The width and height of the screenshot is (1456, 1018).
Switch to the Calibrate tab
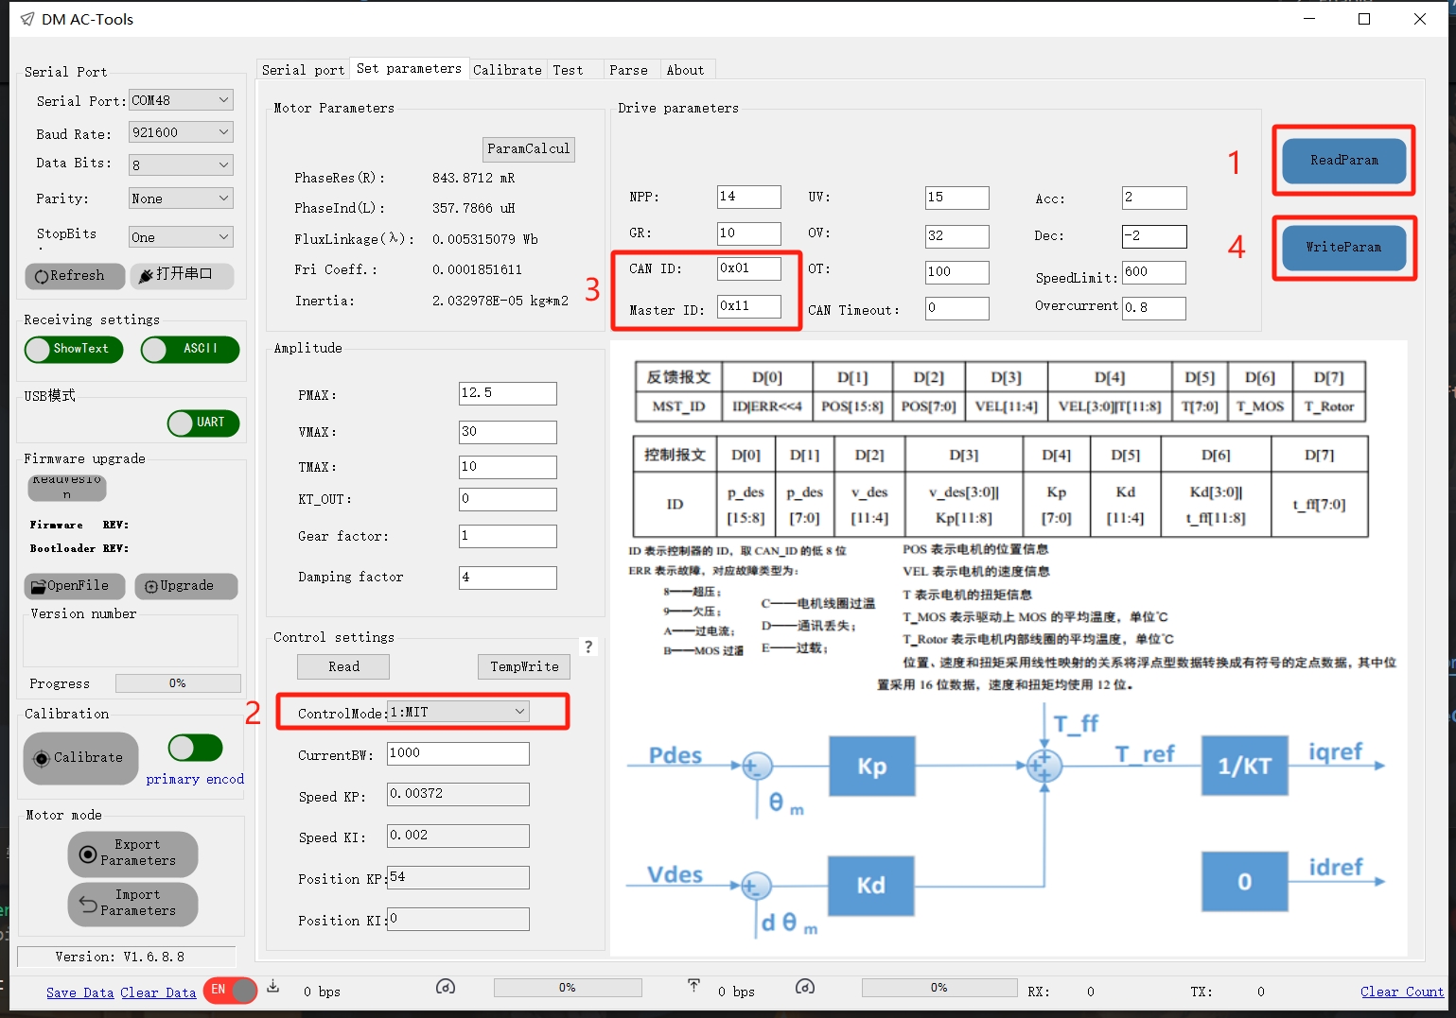507,70
